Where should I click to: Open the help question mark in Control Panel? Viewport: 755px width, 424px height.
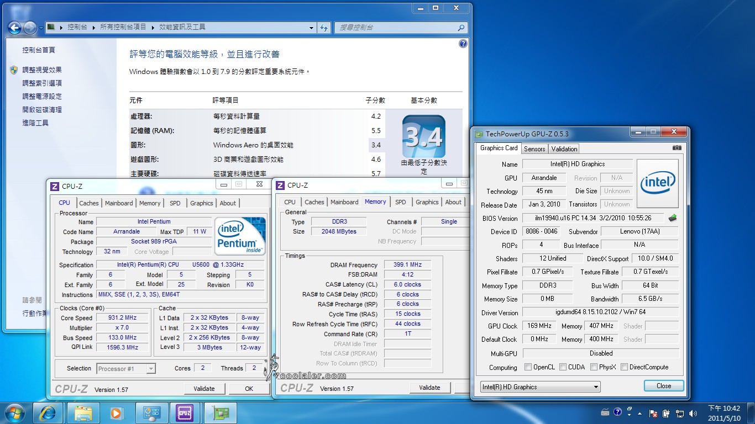pyautogui.click(x=463, y=44)
